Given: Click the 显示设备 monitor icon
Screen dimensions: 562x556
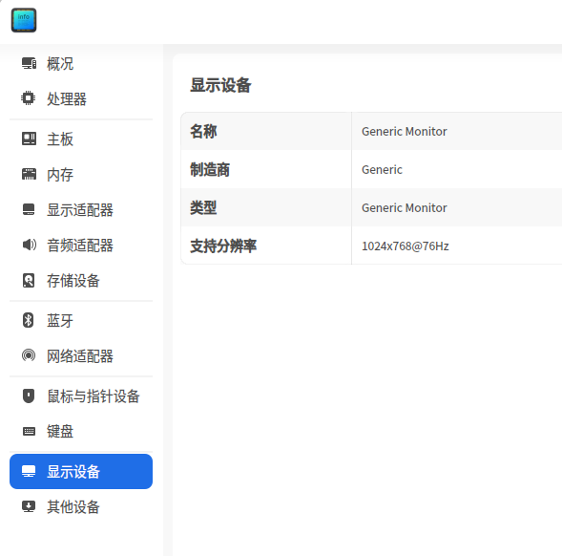Looking at the screenshot, I should click(29, 471).
